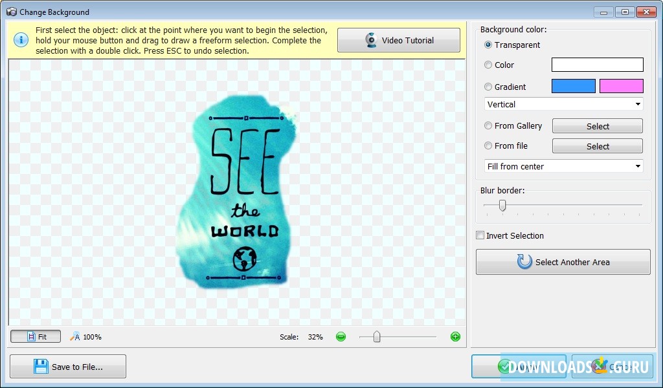Select the Color background radio button

488,65
